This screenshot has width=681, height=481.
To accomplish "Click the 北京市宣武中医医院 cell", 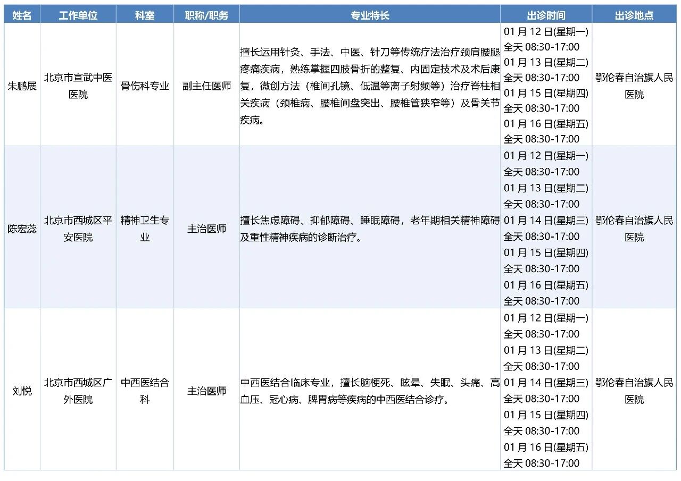I will pos(78,86).
